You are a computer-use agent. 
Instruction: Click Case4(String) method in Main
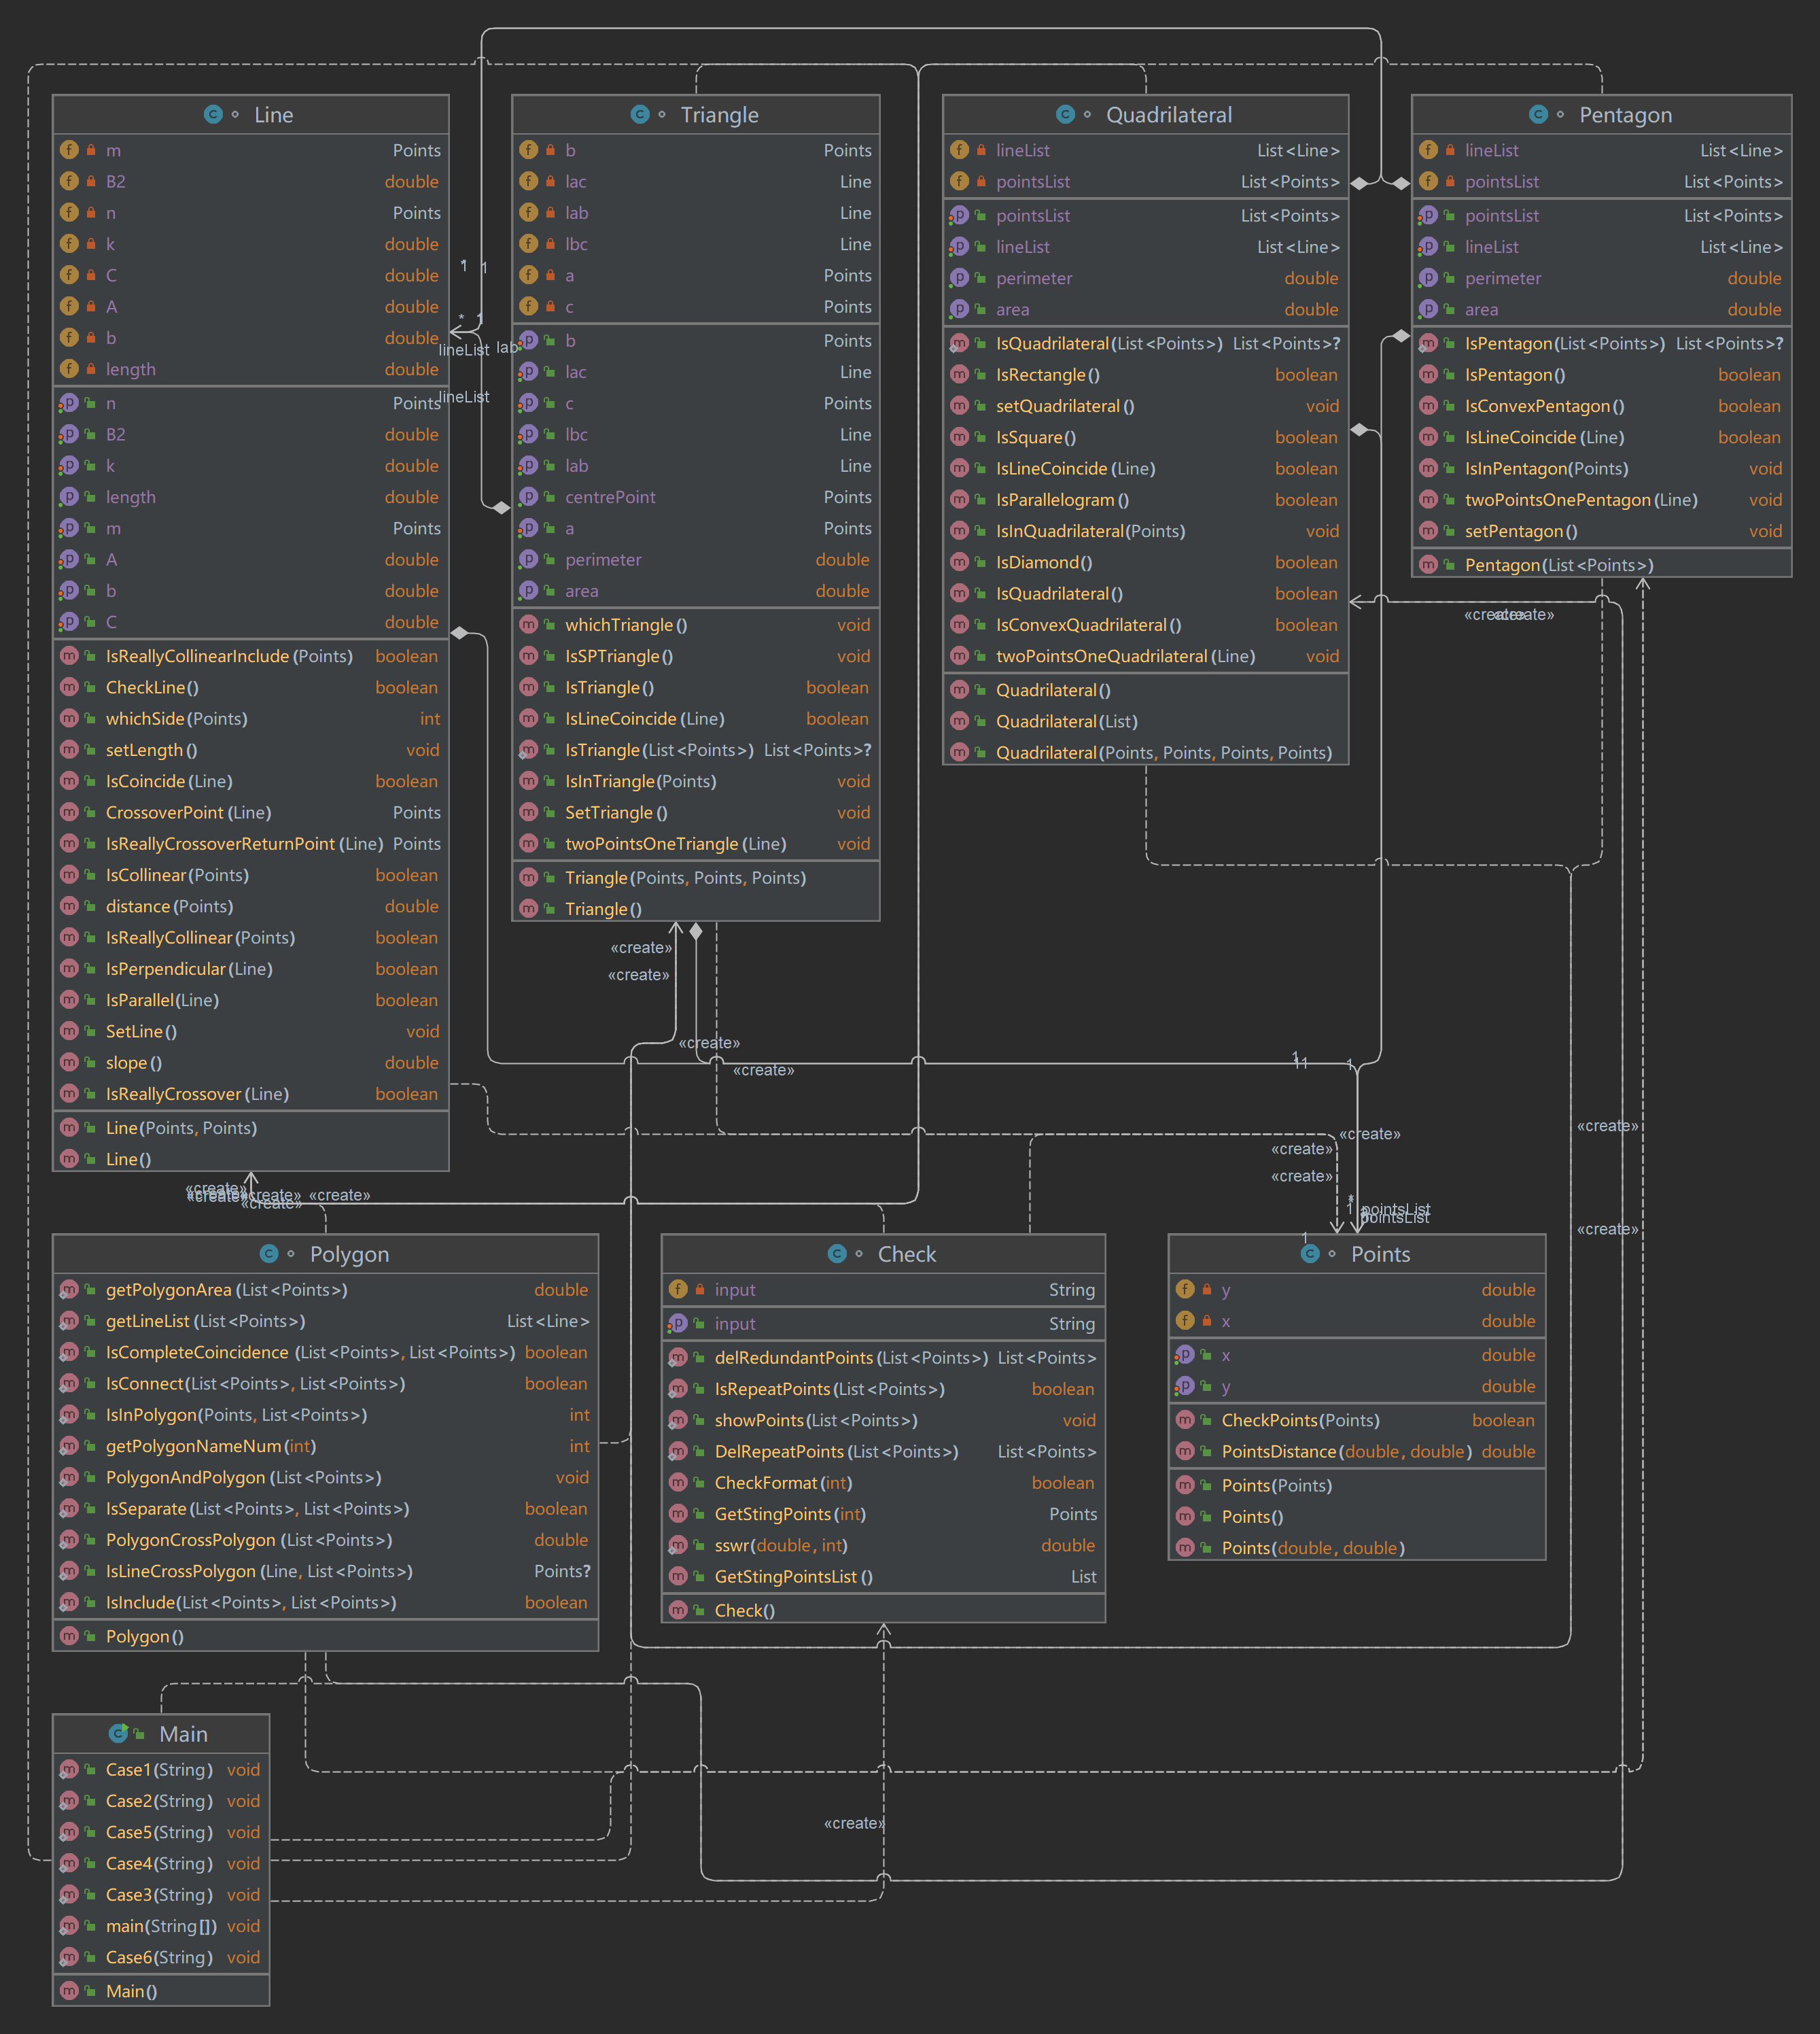click(x=161, y=1863)
